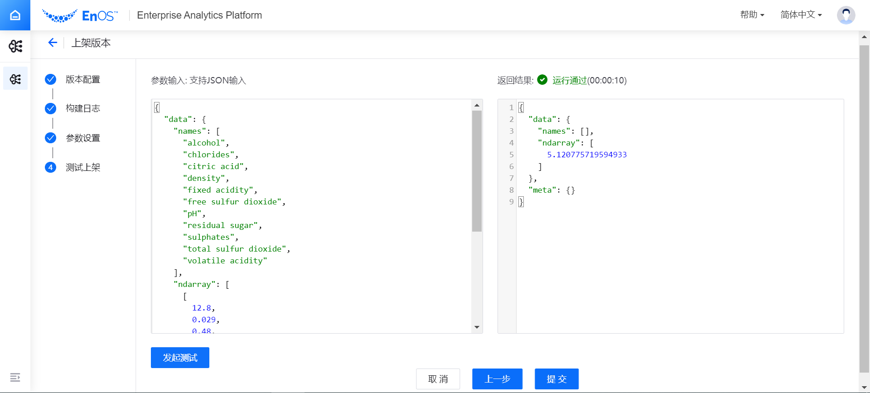Click the 参数输入: 支持JSON输入 label
The width and height of the screenshot is (870, 393).
pyautogui.click(x=198, y=80)
